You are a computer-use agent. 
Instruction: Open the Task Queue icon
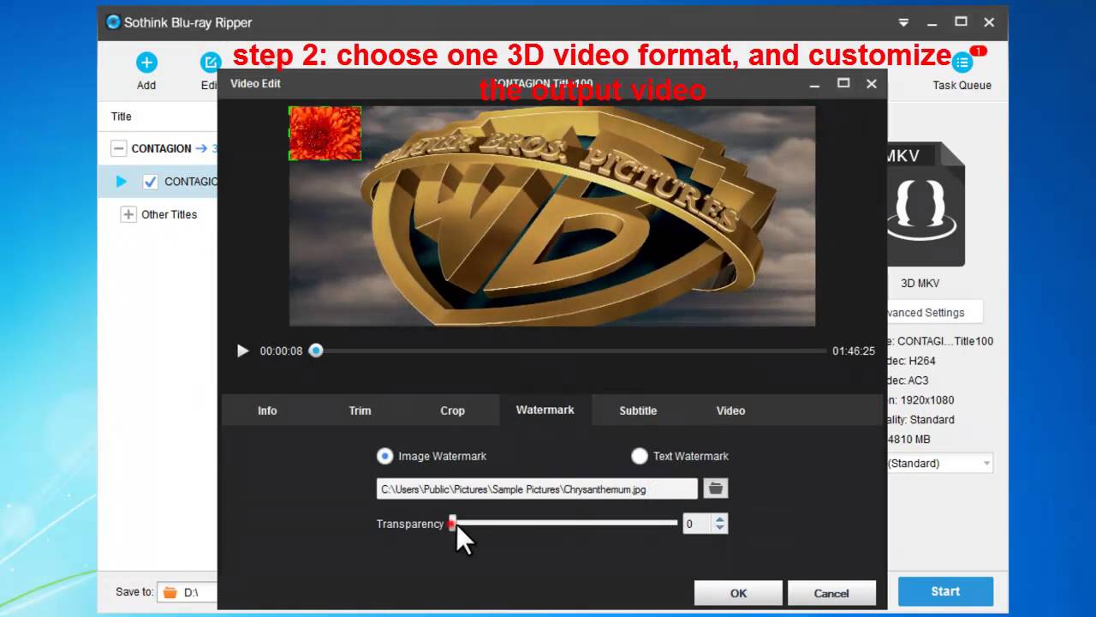[x=962, y=63]
